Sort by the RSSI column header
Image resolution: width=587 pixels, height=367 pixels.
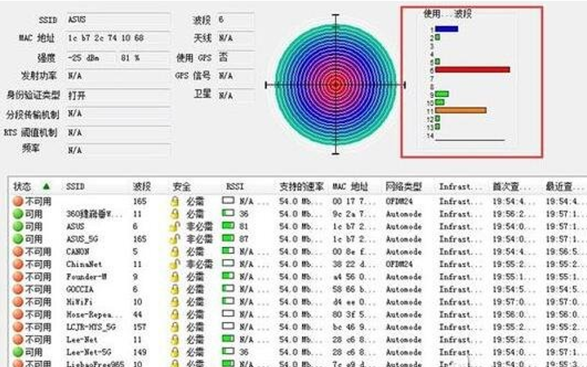point(234,187)
